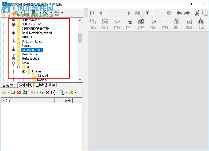The width and height of the screenshot is (209, 151).
Task: Select the 裁剪 crop tool
Action: 141,24
